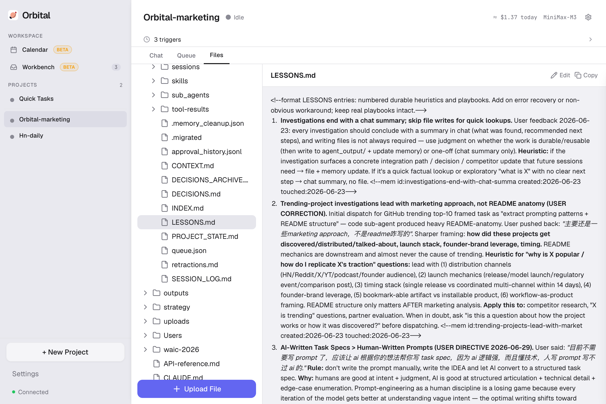Open the DECISIONS_ARCHIVE file row

pyautogui.click(x=197, y=180)
